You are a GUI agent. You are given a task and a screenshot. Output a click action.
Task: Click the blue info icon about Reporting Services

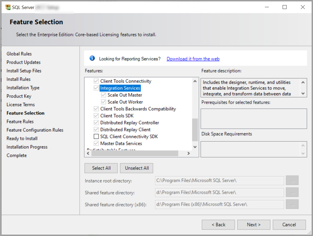coord(92,58)
